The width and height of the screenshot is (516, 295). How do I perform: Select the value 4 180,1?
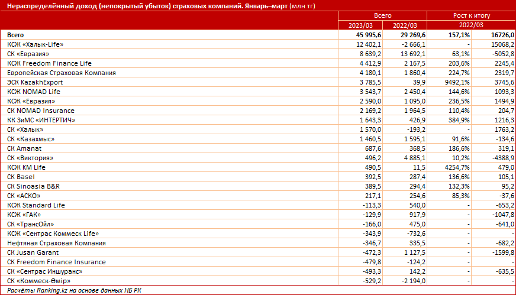pos(370,73)
